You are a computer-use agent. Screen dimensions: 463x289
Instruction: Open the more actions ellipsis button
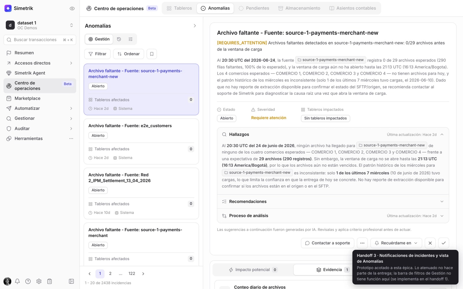point(362,243)
